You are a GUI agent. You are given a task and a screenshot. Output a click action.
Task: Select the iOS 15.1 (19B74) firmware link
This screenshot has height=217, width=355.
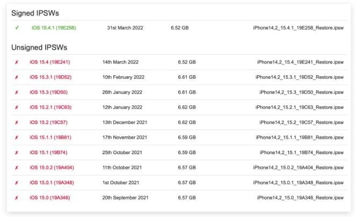(x=48, y=153)
